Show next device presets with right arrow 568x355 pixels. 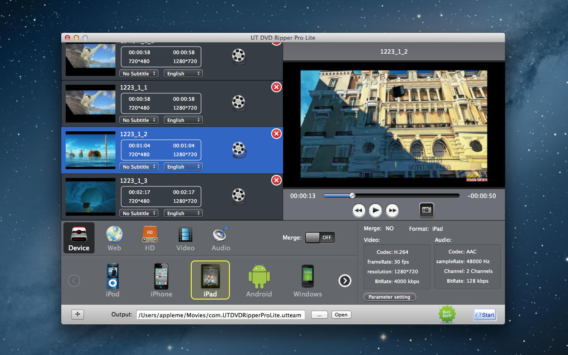click(x=345, y=281)
